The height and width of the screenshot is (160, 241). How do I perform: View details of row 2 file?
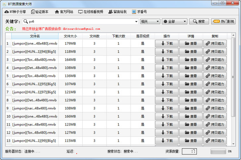coord(191,52)
